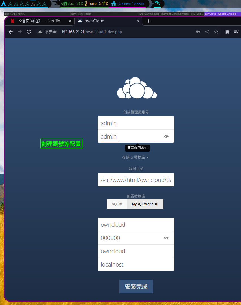241x305 pixels.
Task: Reveal the admin password with the eye toggle
Action: (x=166, y=136)
